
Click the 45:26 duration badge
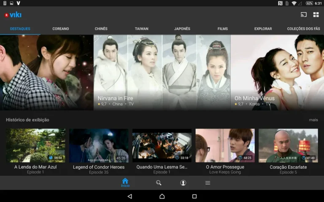(x=121, y=158)
